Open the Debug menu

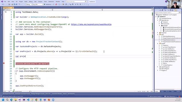tap(31, 2)
